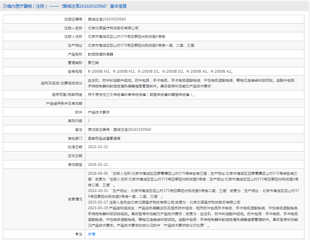Select the slash value in the 其他内容 row
310x240 pixels.
[x=89, y=121]
